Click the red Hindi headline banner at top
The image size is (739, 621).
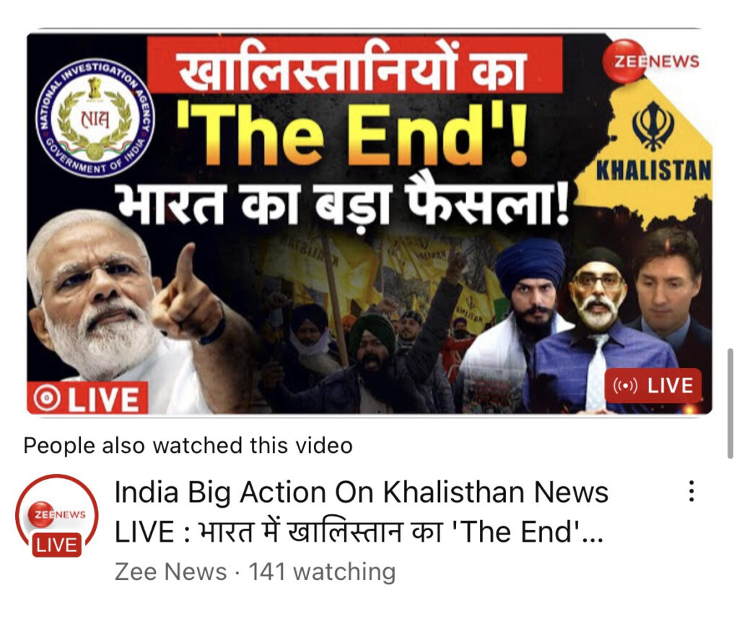click(x=355, y=65)
